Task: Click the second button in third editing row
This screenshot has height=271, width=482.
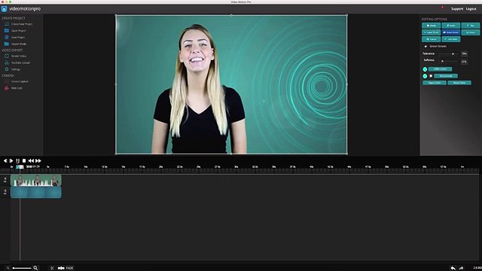Action: (451, 39)
